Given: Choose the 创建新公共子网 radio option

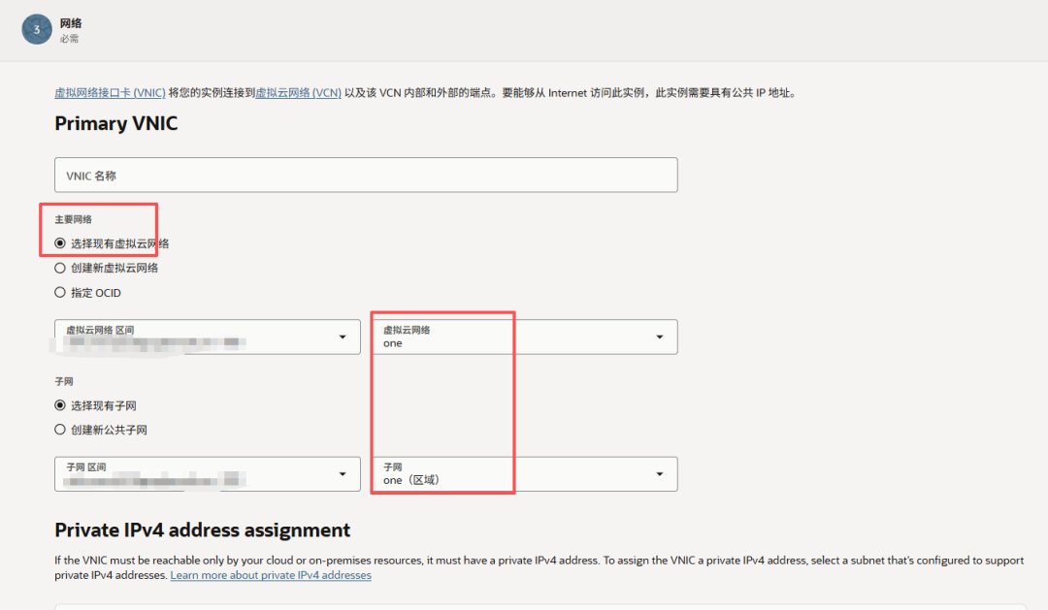Looking at the screenshot, I should point(60,430).
